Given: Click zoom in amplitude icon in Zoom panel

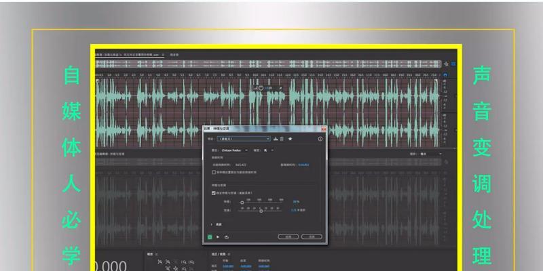Looking at the screenshot, I should 160,262.
